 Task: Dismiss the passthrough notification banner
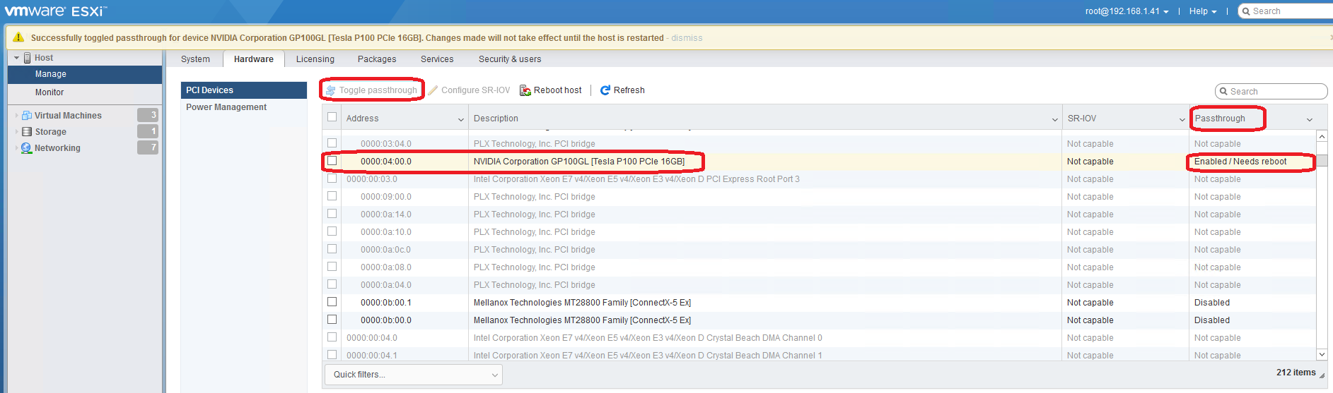(x=687, y=38)
